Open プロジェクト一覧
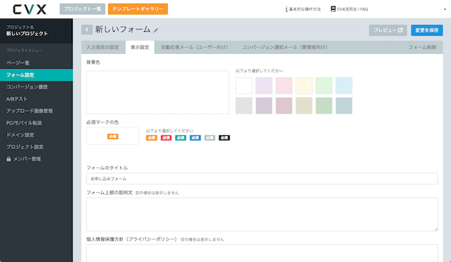Screen dimensions: 451x262 pos(83,9)
